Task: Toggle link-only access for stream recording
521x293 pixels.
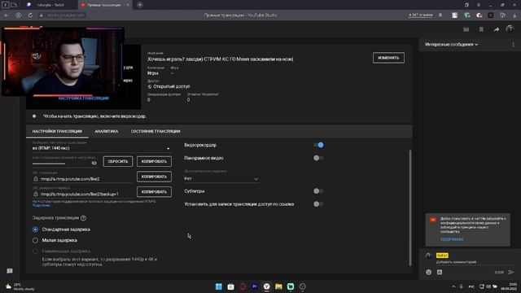Action: coord(318,204)
